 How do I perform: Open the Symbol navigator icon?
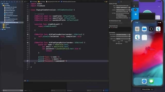pos(7,2)
